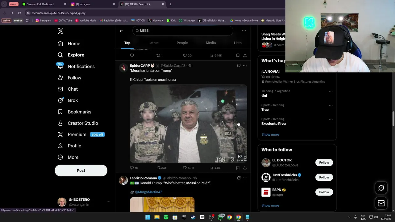Open options for the tini trend
The image size is (395, 222).
point(331,92)
